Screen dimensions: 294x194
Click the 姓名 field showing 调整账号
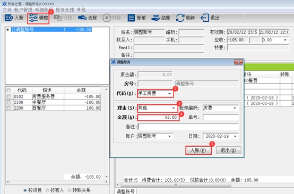click(149, 32)
